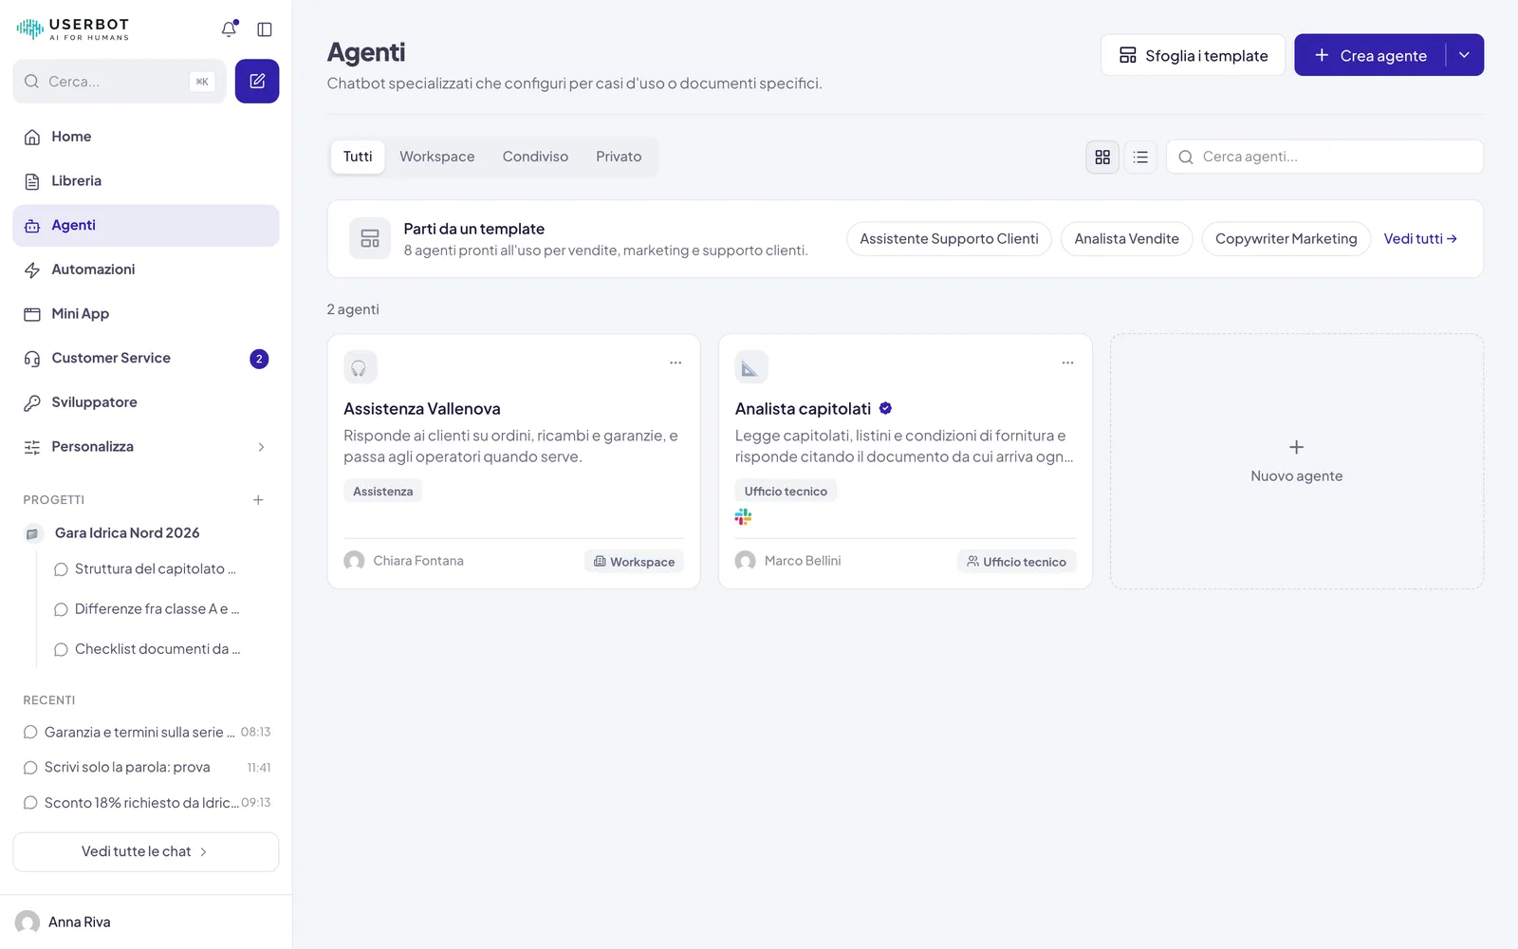
Task: Click Vedi tutti templates link
Action: click(x=1420, y=239)
